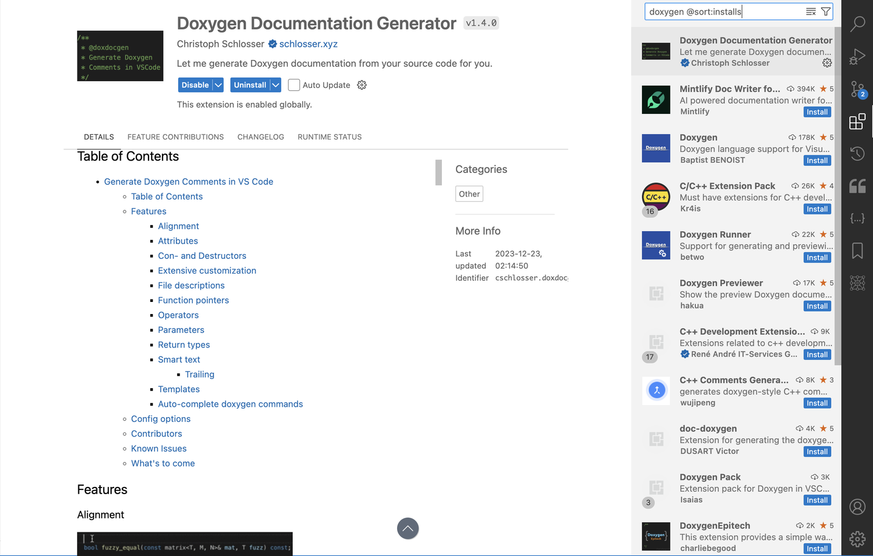Expand the Disable button dropdown arrow
The height and width of the screenshot is (556, 873).
coord(218,85)
